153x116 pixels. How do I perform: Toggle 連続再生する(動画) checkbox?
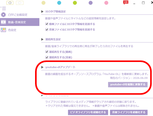[47, 52]
